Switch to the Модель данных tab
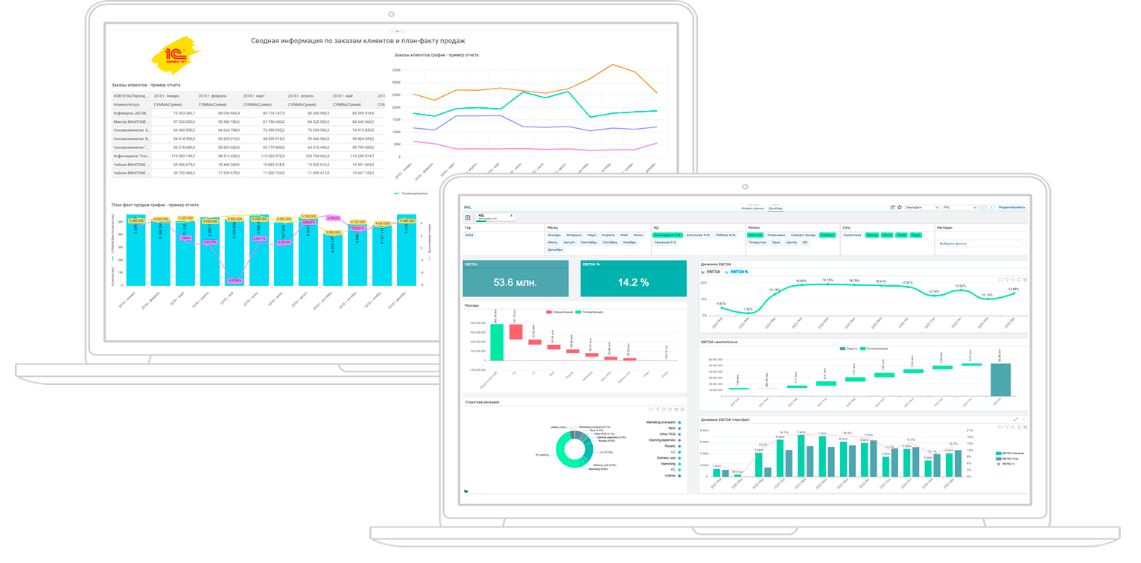Image resolution: width=1141 pixels, height=563 pixels. pyautogui.click(x=754, y=209)
